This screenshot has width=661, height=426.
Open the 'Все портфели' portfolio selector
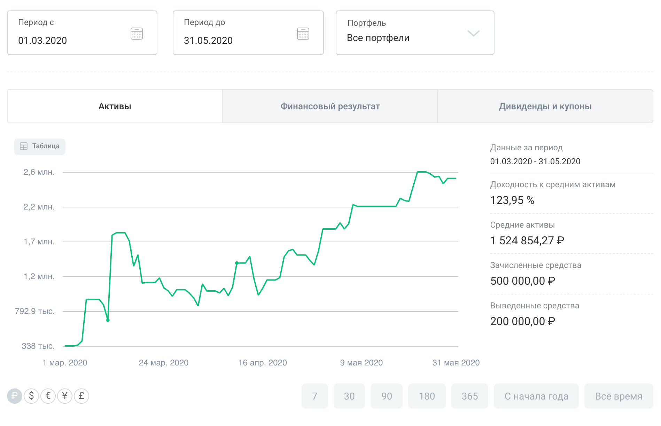(378, 38)
